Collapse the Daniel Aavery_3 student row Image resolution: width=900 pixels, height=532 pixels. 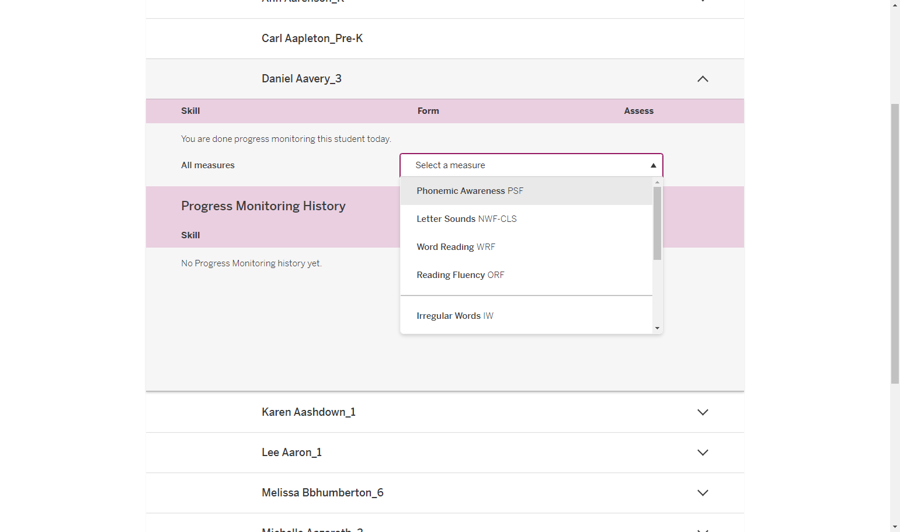click(x=703, y=79)
